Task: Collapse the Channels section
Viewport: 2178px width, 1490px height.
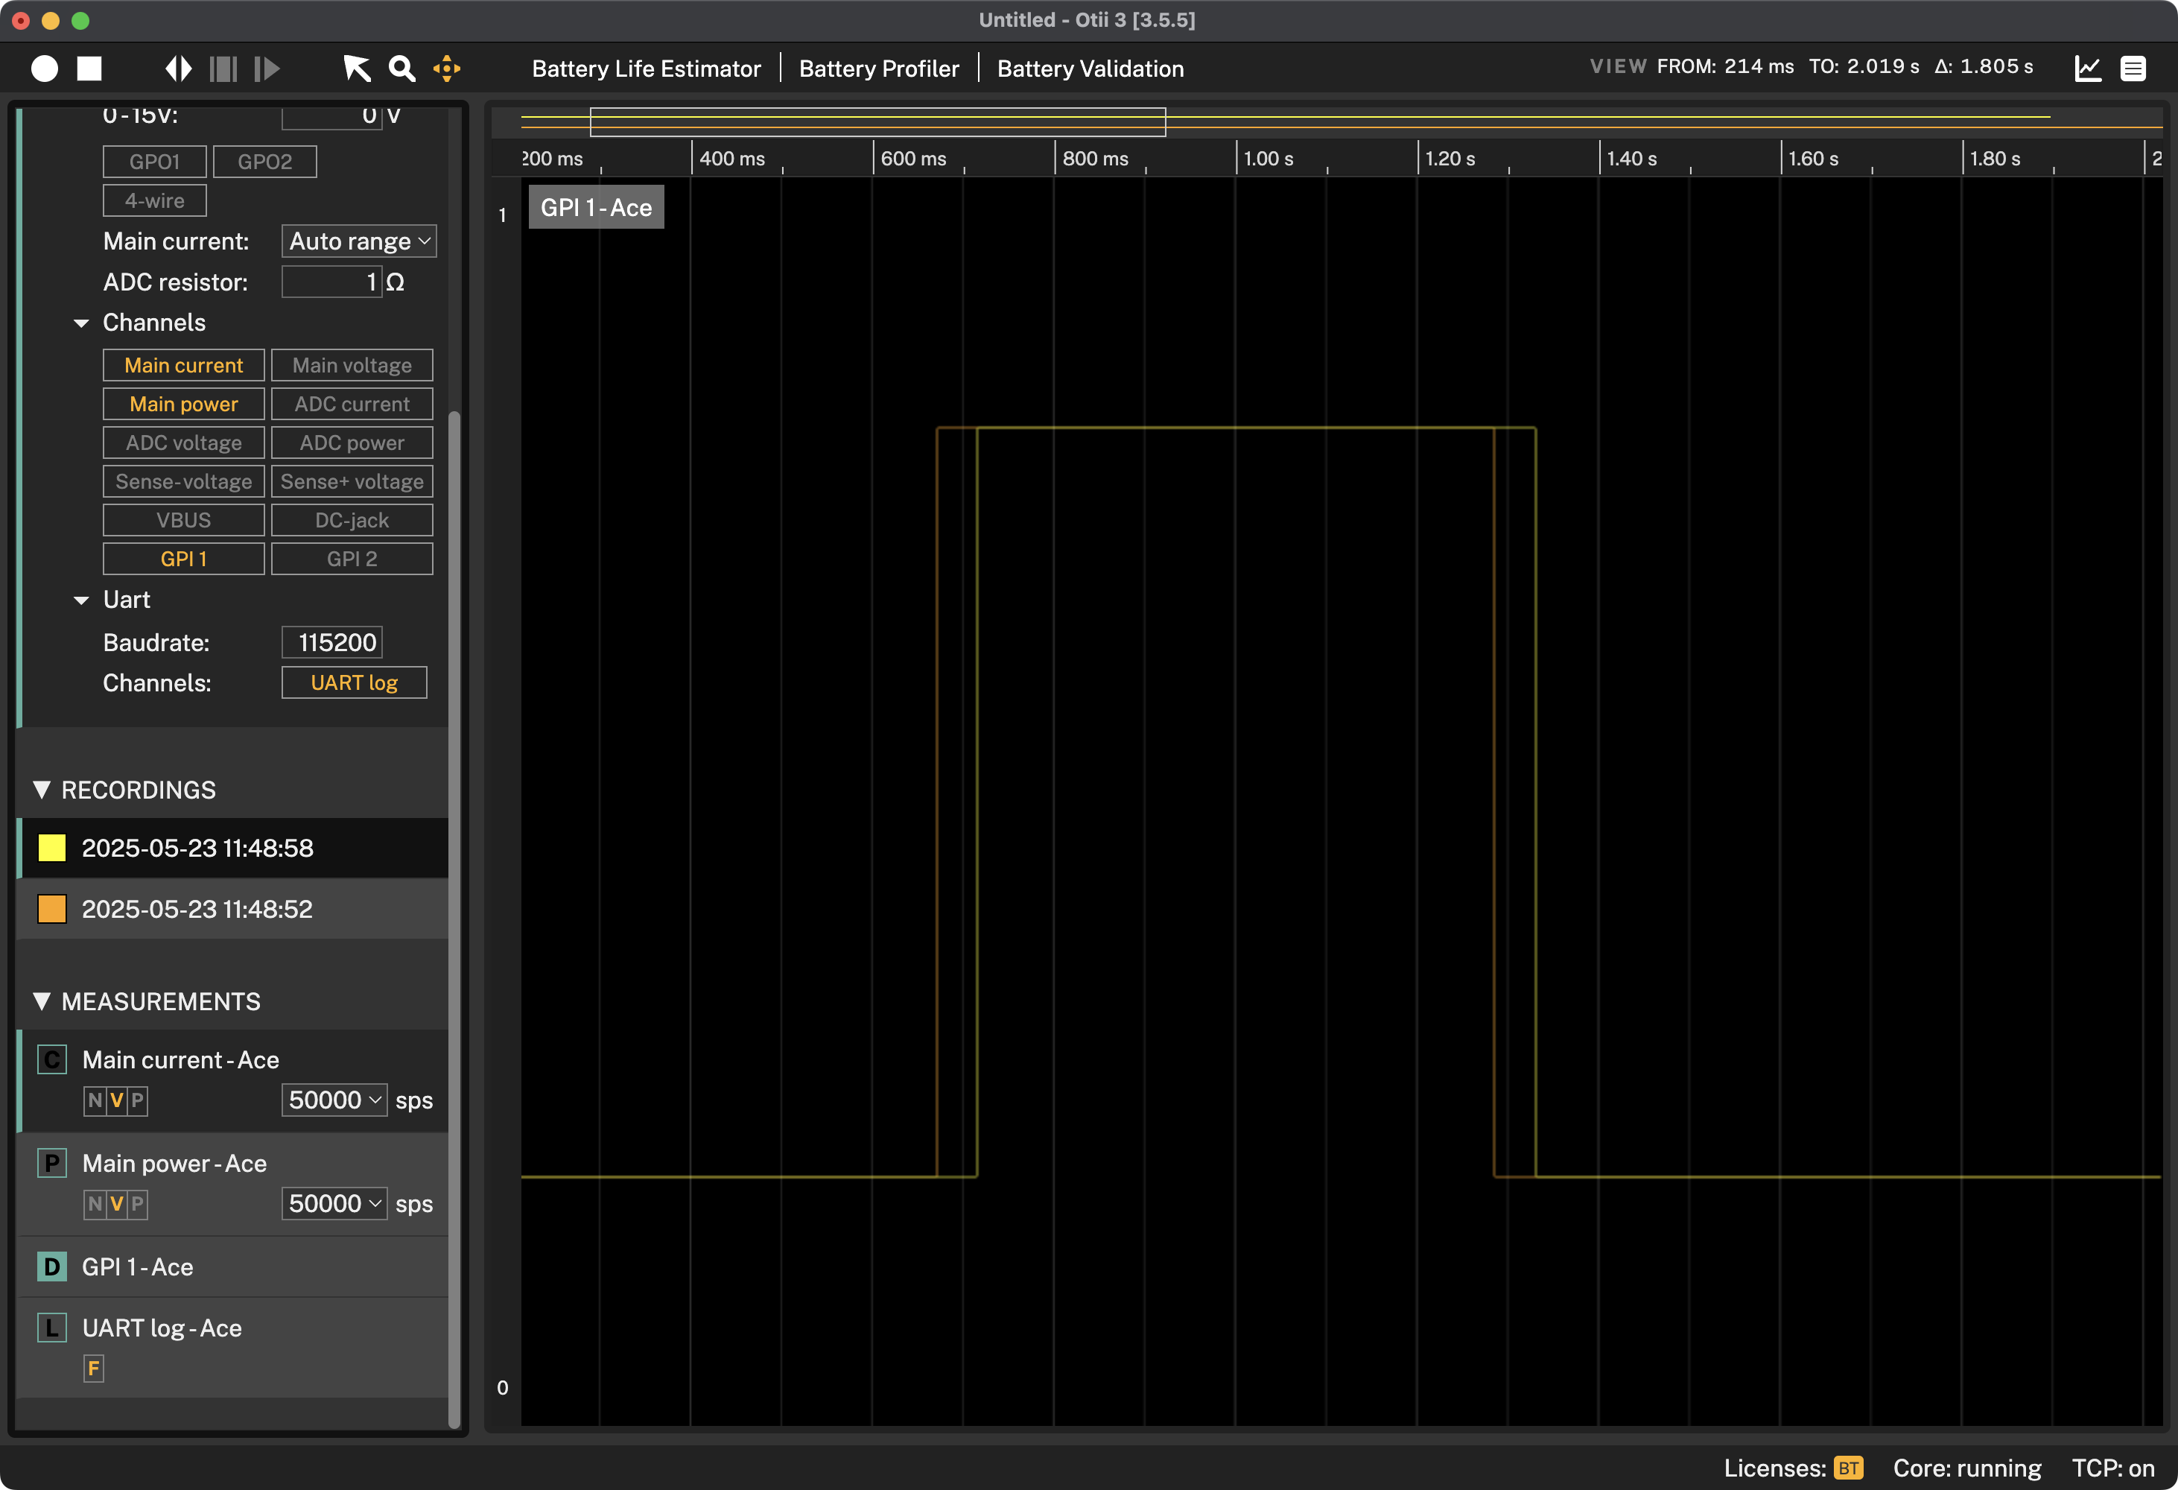Action: (x=81, y=323)
